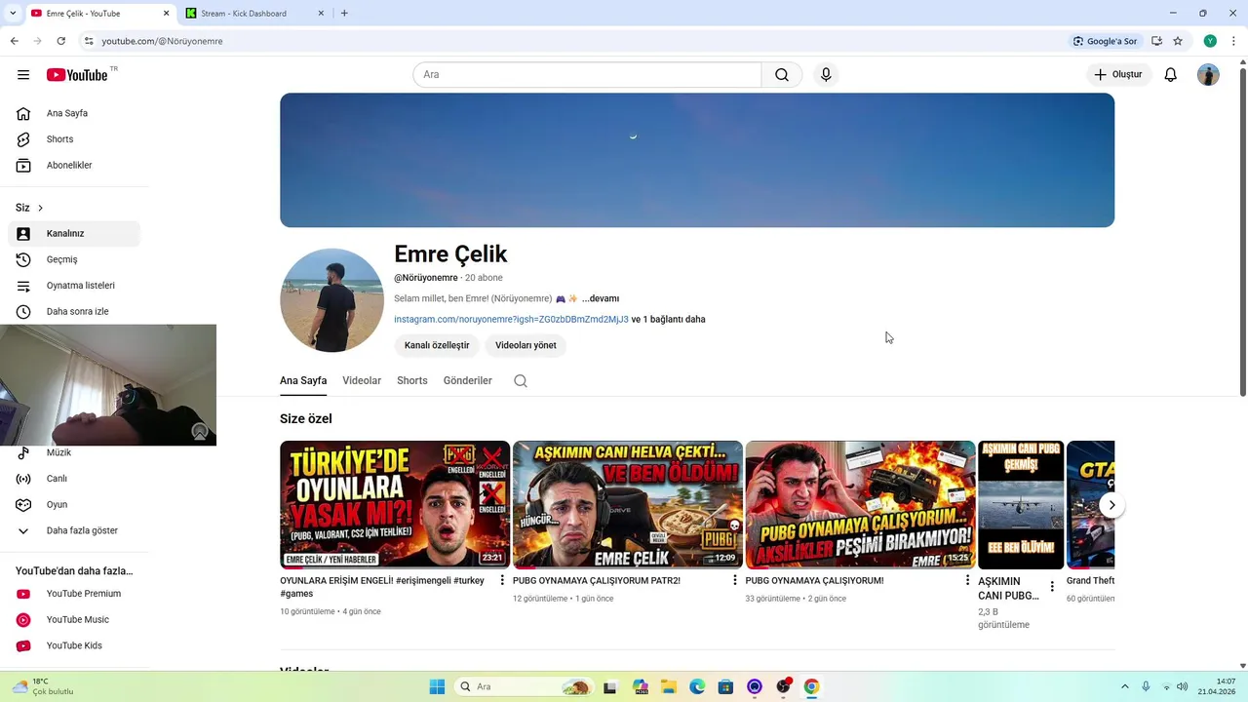Close the Stream - Kick Dashboard tab
Image resolution: width=1248 pixels, height=702 pixels.
point(322,13)
